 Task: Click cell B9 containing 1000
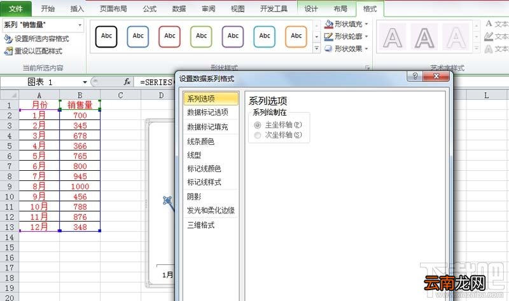click(x=80, y=186)
